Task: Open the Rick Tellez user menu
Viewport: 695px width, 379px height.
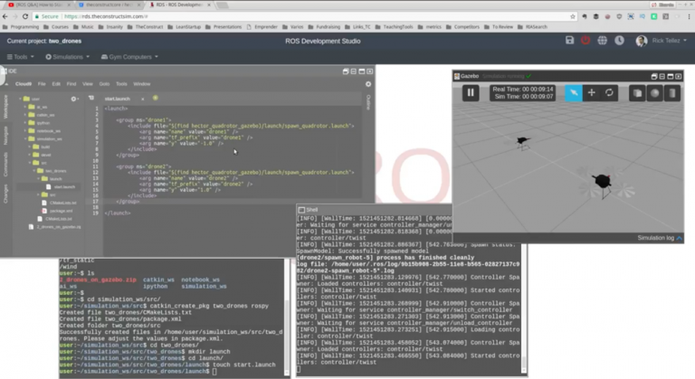Action: tap(662, 41)
